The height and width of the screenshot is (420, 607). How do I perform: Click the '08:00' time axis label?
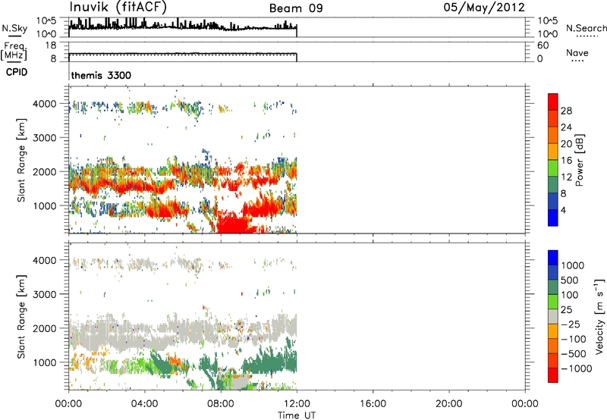(221, 404)
